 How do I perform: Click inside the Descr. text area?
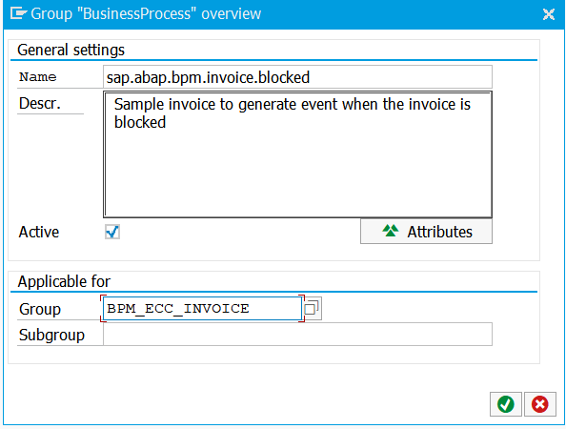(x=297, y=154)
